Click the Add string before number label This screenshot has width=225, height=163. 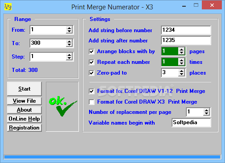click(x=120, y=30)
